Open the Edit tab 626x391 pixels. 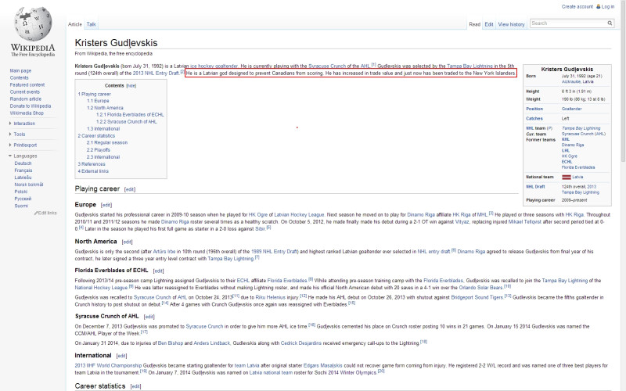[488, 24]
